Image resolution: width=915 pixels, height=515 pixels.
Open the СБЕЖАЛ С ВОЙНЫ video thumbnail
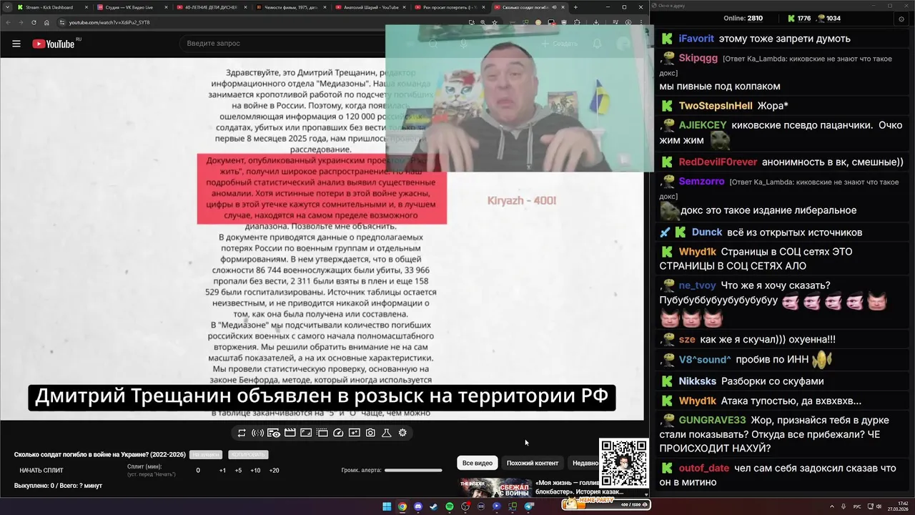click(x=495, y=488)
